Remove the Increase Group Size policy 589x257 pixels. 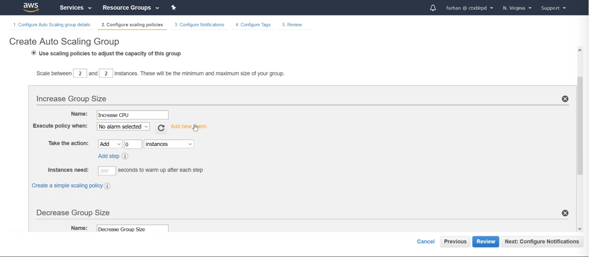coord(565,99)
